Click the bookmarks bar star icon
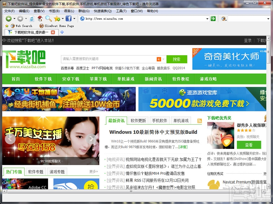 [x=7, y=26]
